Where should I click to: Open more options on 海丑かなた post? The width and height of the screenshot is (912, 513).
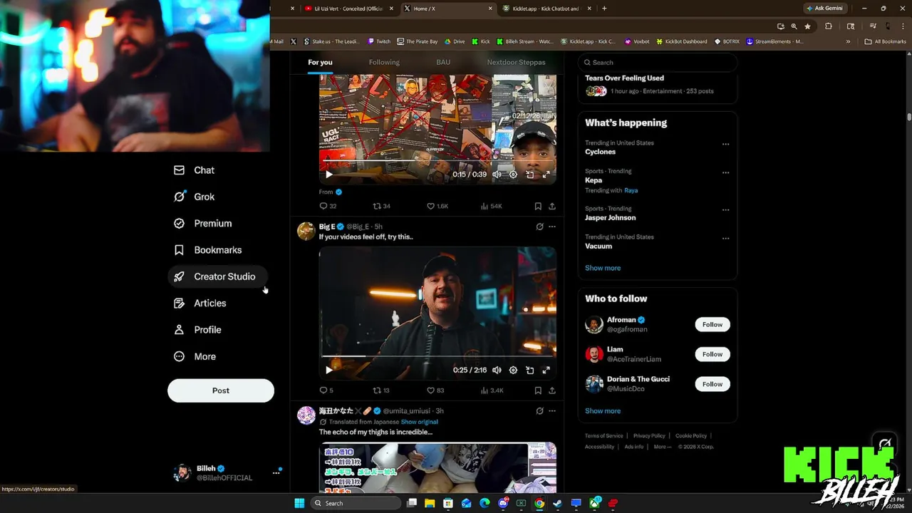coord(552,411)
